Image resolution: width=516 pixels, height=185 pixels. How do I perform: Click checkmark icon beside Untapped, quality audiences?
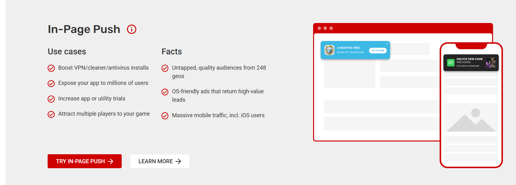[165, 68]
